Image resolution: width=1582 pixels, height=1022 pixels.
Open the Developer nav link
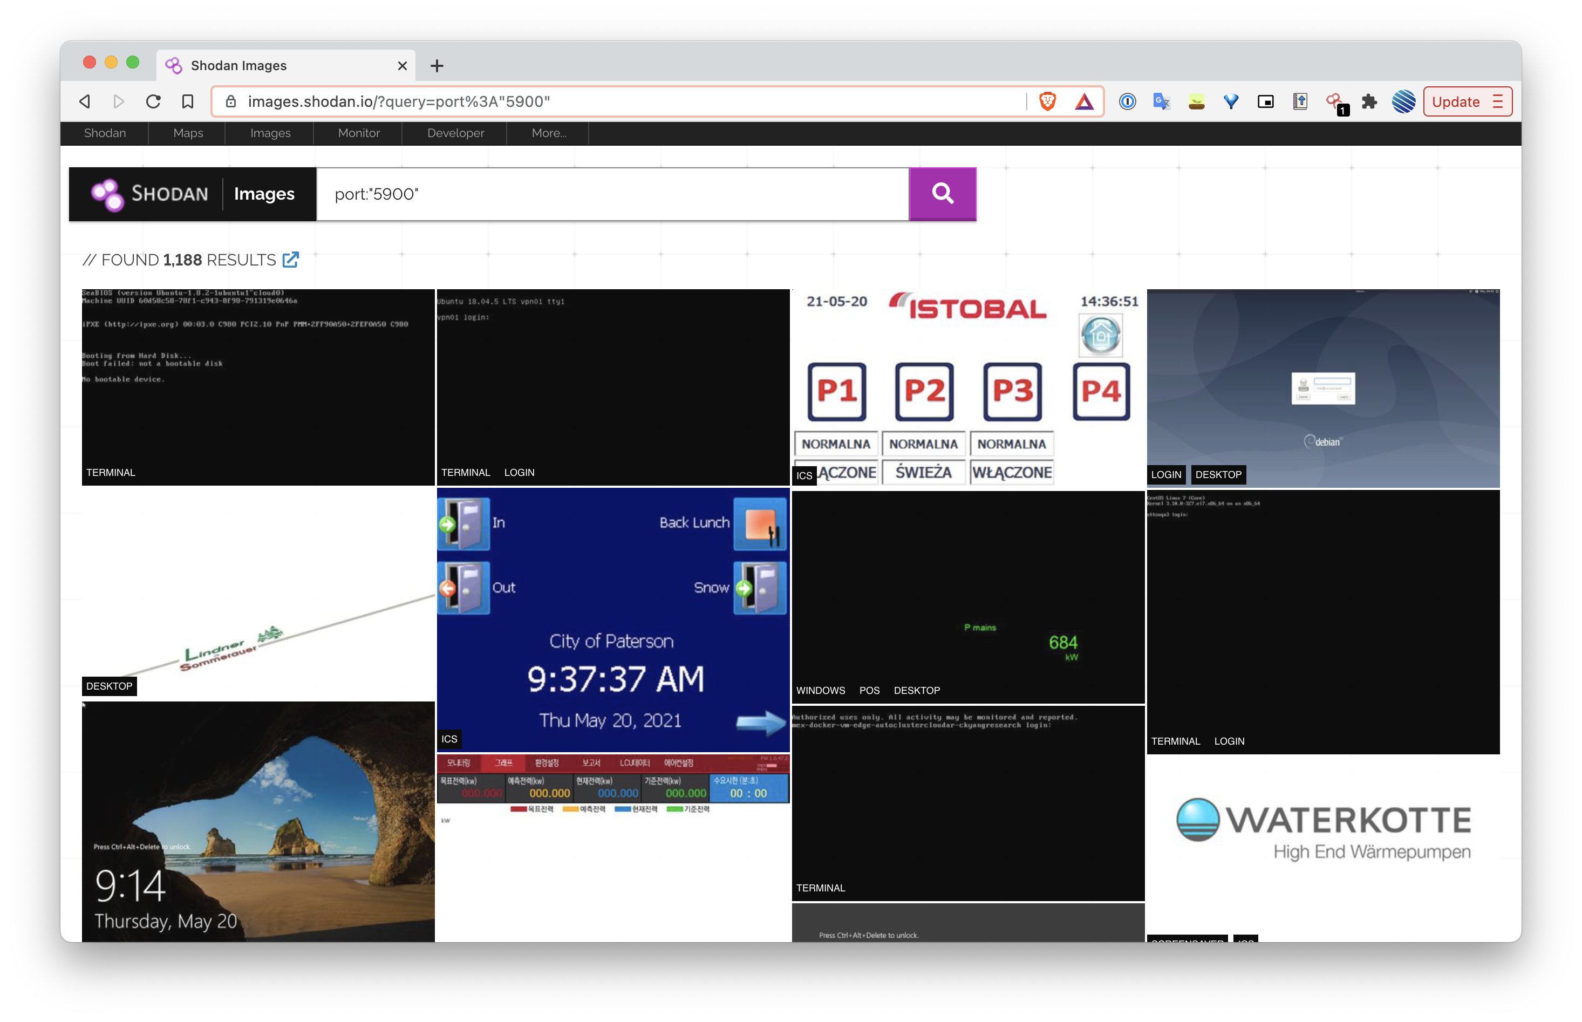coord(455,133)
